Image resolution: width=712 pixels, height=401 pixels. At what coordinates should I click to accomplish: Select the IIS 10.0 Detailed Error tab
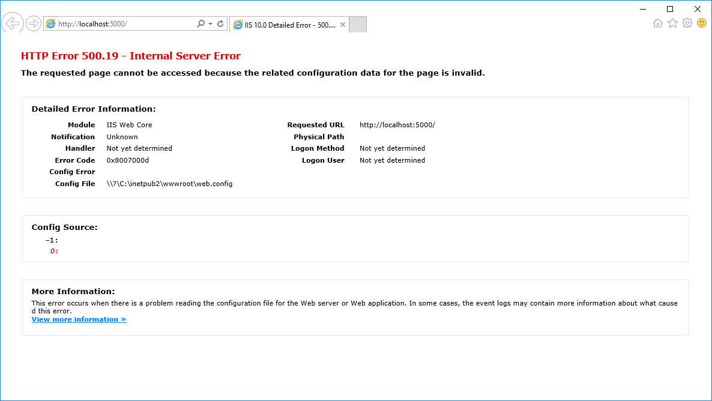pos(289,25)
